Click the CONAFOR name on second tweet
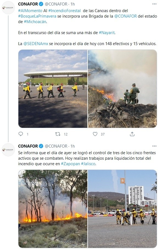Image resolution: width=159 pixels, height=249 pixels. tap(28, 146)
